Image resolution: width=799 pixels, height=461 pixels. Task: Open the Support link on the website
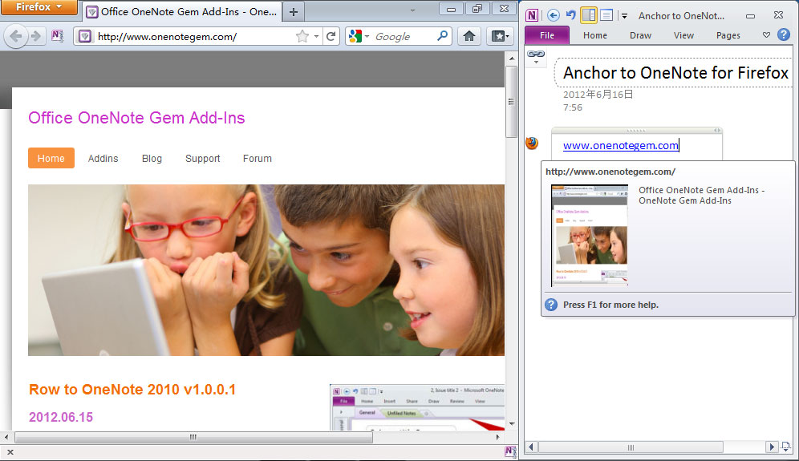click(203, 159)
